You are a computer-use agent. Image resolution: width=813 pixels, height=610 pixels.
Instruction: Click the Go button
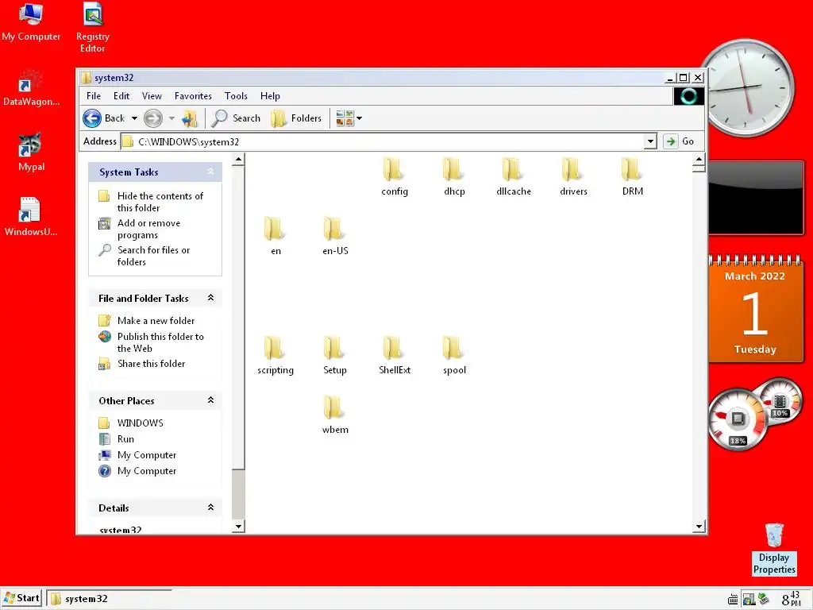(679, 141)
